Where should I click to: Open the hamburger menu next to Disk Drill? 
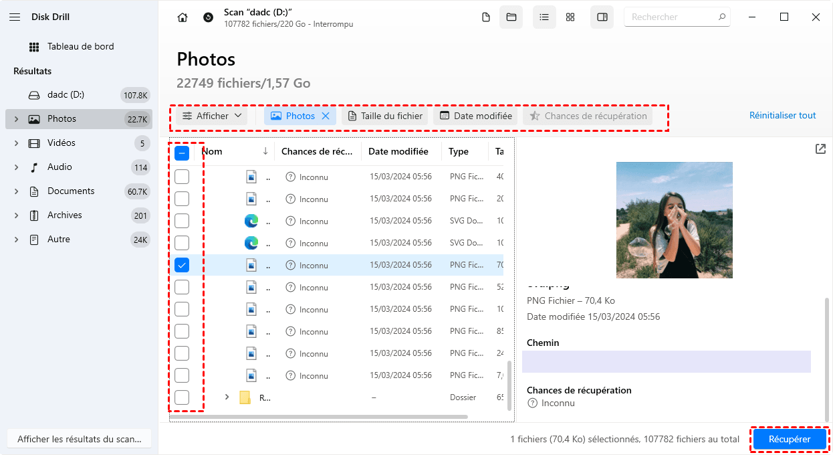(x=15, y=17)
